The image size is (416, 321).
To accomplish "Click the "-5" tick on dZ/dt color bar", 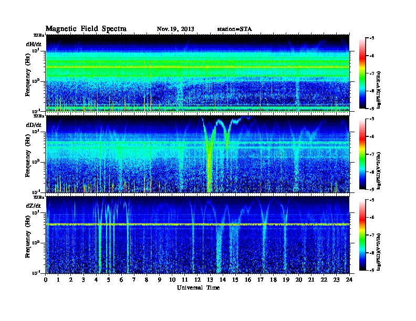I will click(x=372, y=200).
